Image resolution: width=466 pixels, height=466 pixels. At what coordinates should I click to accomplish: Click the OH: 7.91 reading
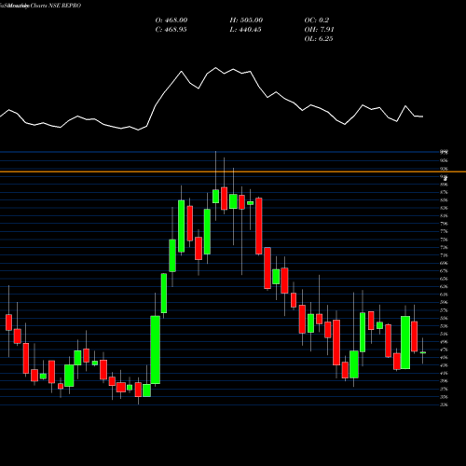click(x=319, y=30)
